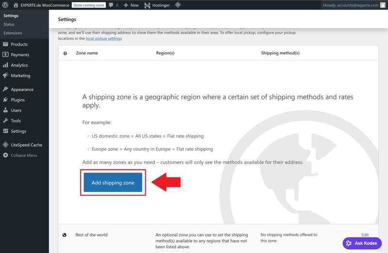Viewport: 388px width, 253px height.
Task: Open the New content dropdown
Action: coord(131,5)
